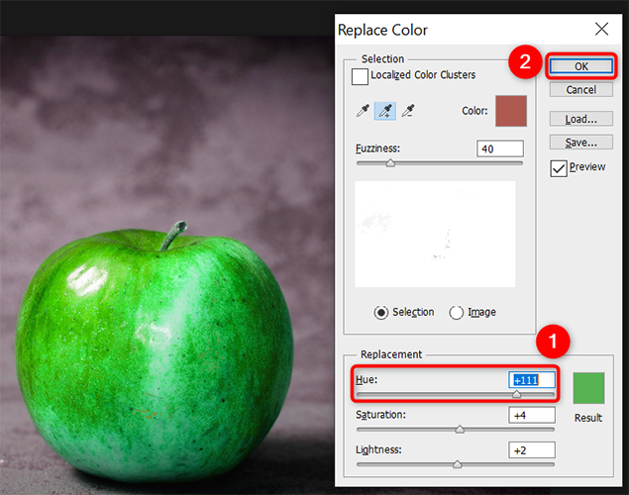The image size is (629, 495).
Task: Focus the Lightness value field
Action: point(532,450)
